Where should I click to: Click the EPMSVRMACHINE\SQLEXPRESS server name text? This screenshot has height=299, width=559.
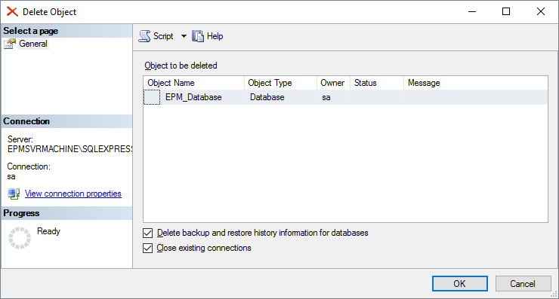[69, 149]
